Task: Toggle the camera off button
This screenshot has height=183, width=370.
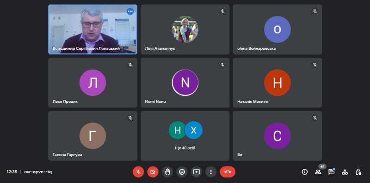Action: [153, 172]
